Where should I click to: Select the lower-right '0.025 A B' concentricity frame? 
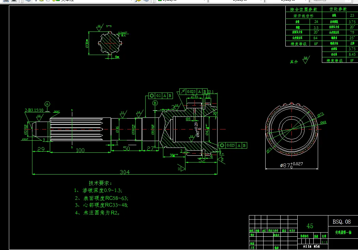pos(233,145)
